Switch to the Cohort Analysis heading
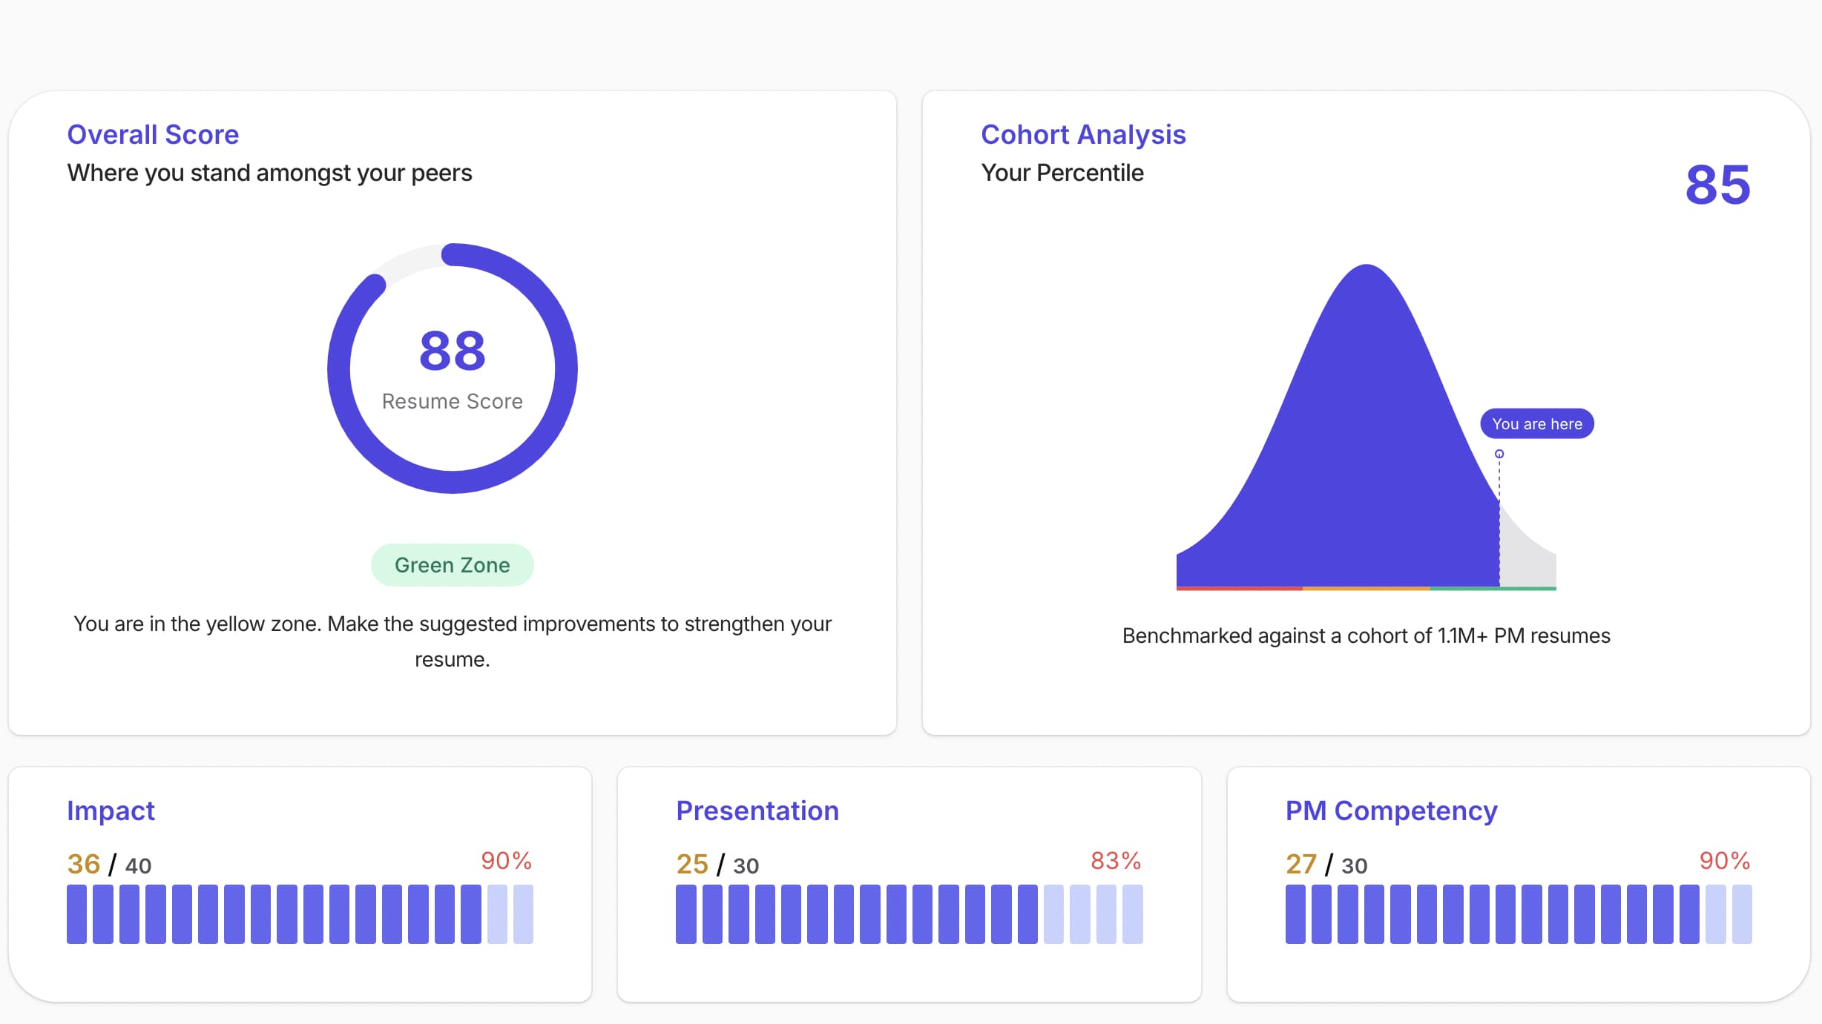Screen dimensions: 1822x1024 click(1083, 134)
